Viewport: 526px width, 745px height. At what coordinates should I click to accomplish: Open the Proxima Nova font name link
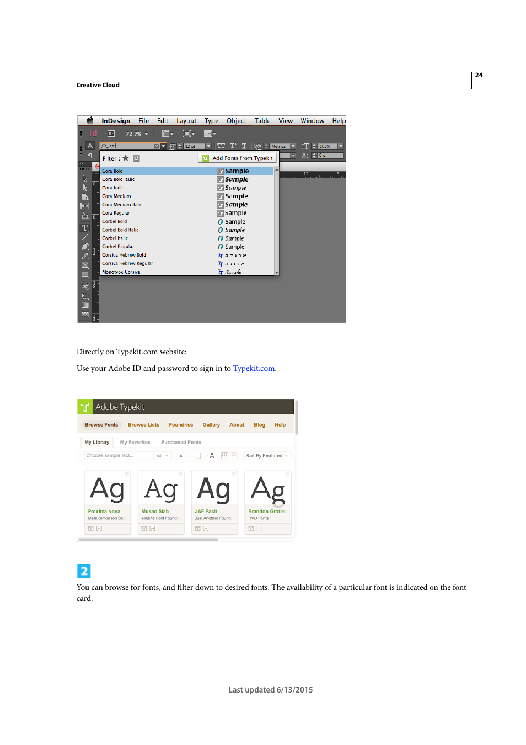(104, 512)
